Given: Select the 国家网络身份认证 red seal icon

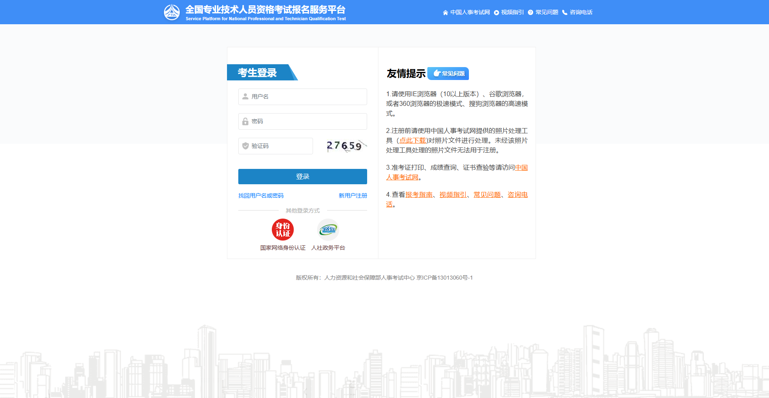Looking at the screenshot, I should pos(283,230).
